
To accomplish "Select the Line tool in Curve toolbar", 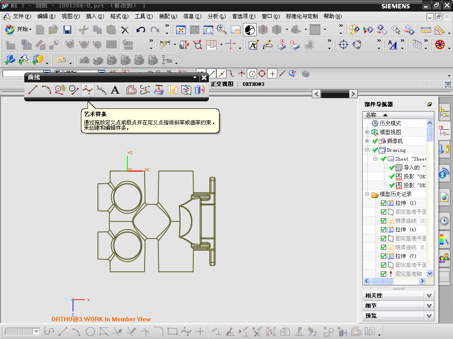I will click(x=33, y=90).
